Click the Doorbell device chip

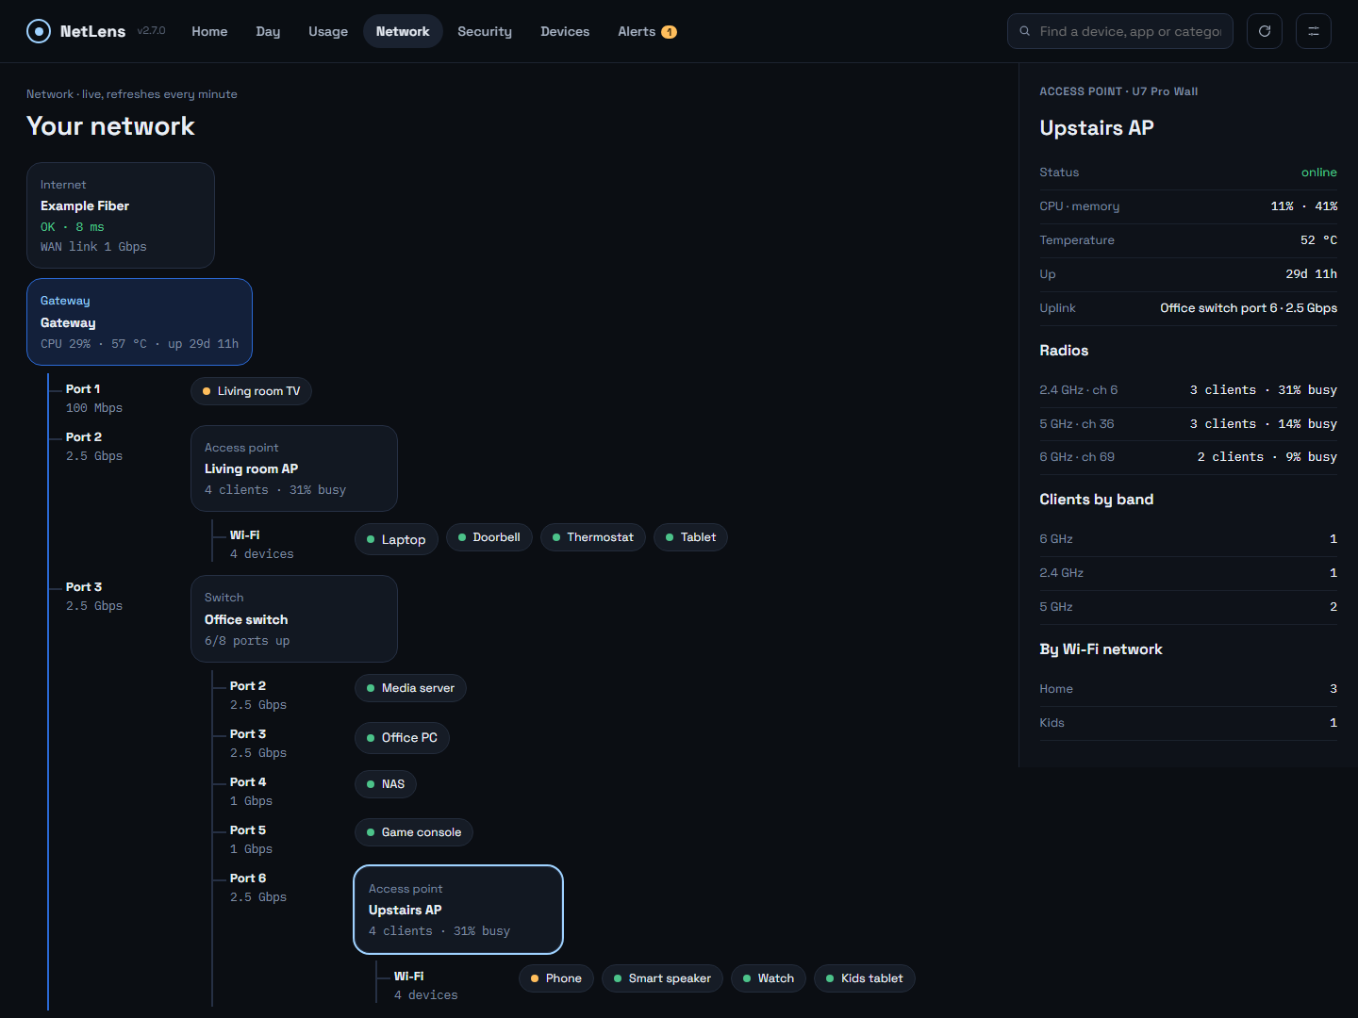pos(489,537)
